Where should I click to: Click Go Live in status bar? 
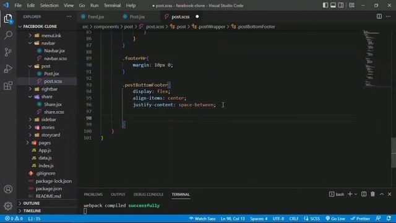[335, 219]
